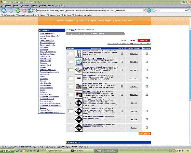This screenshot has width=191, height=153.
Task: Open the File menu
Action: pyautogui.click(x=2, y=6)
